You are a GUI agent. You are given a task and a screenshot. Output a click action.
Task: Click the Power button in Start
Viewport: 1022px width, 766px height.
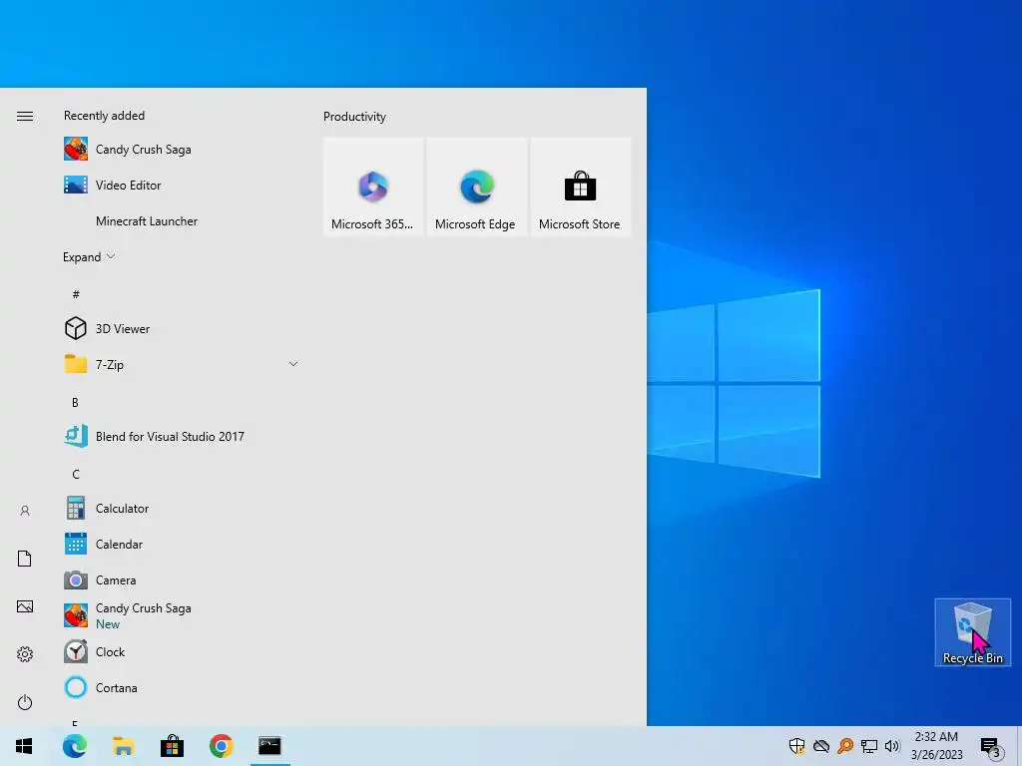coord(25,702)
